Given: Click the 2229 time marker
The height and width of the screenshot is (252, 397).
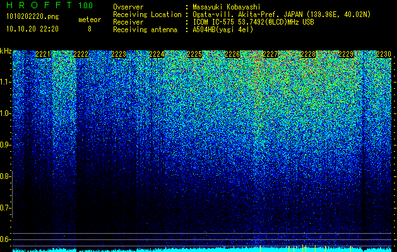Looking at the screenshot, I should 346,54.
